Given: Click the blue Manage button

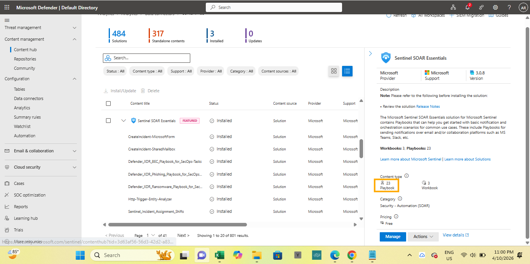Looking at the screenshot, I should pos(393,236).
